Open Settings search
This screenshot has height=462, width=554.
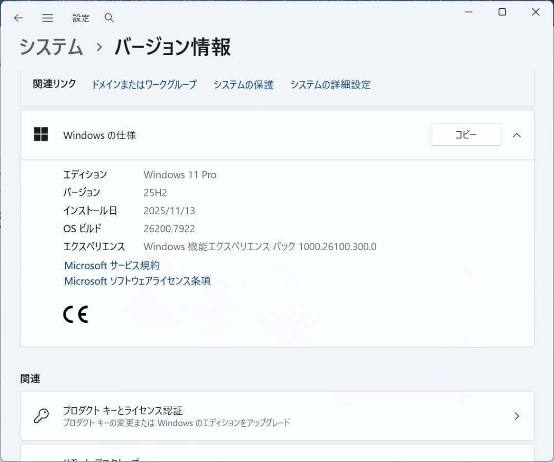pyautogui.click(x=109, y=18)
